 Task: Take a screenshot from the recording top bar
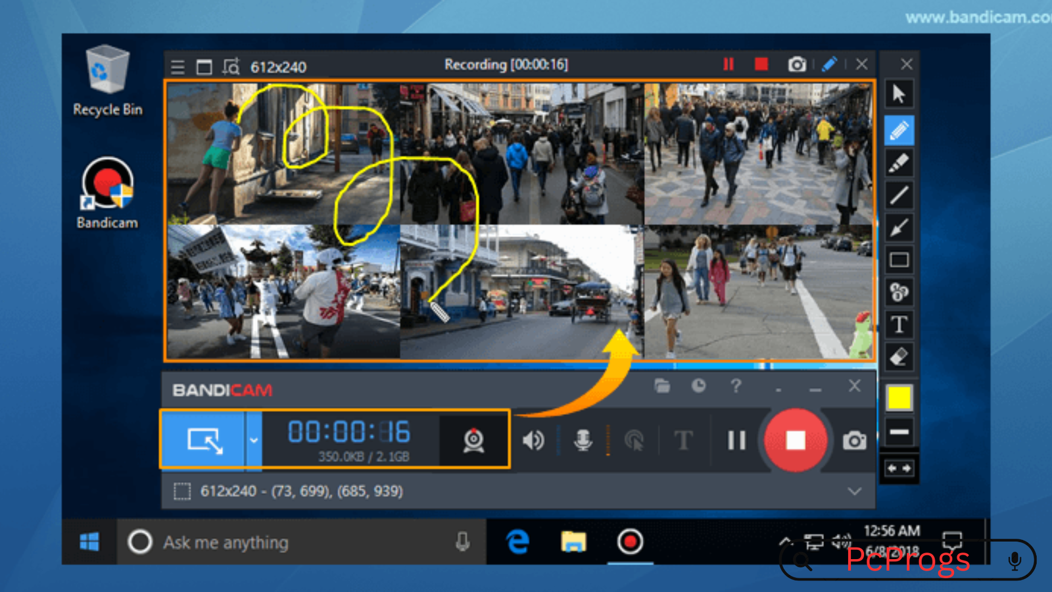click(x=797, y=64)
